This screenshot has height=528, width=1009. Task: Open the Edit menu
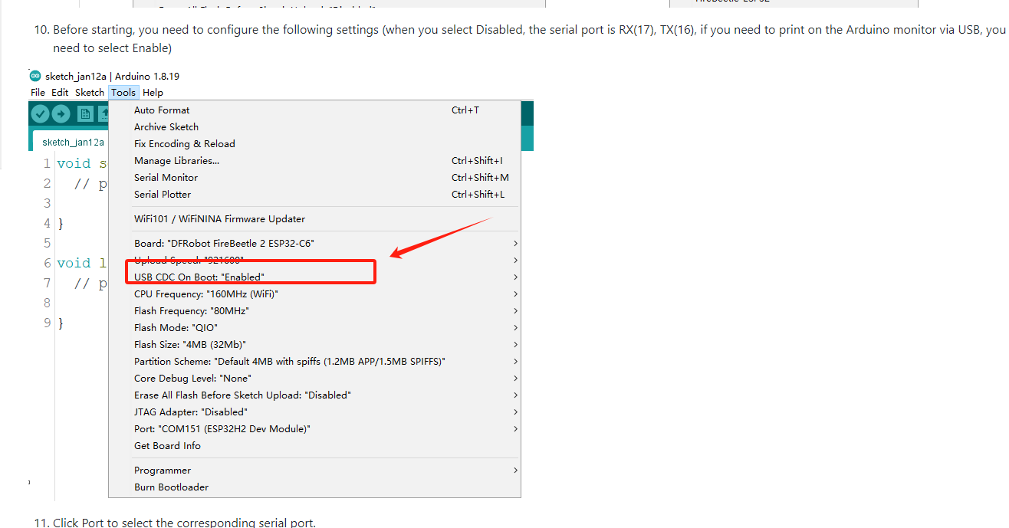click(60, 93)
